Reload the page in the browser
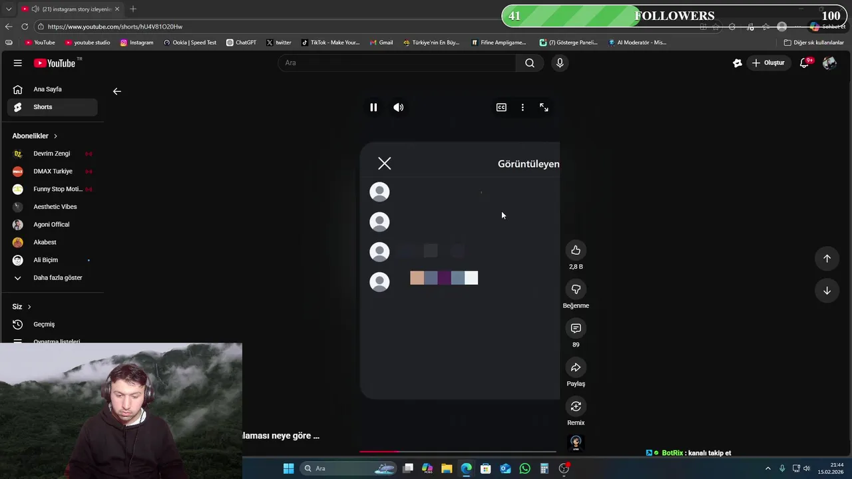The image size is (852, 479). 25,27
